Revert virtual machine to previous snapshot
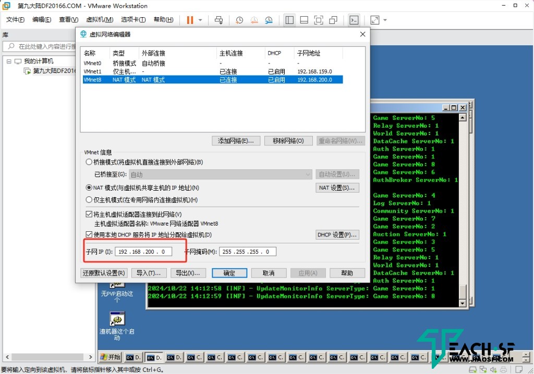 254,20
